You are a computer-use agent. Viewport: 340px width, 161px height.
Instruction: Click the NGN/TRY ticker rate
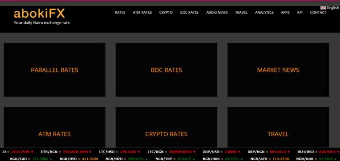pyautogui.click(x=175, y=159)
